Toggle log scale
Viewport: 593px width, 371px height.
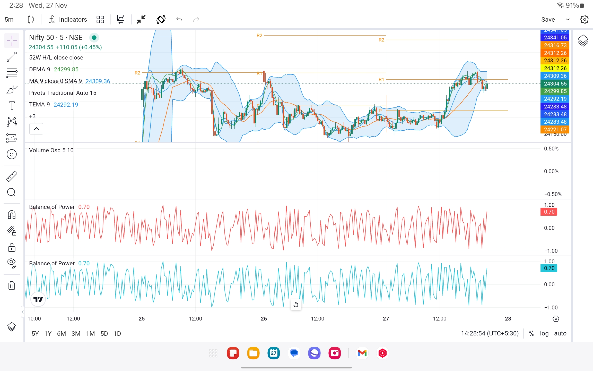[544, 333]
